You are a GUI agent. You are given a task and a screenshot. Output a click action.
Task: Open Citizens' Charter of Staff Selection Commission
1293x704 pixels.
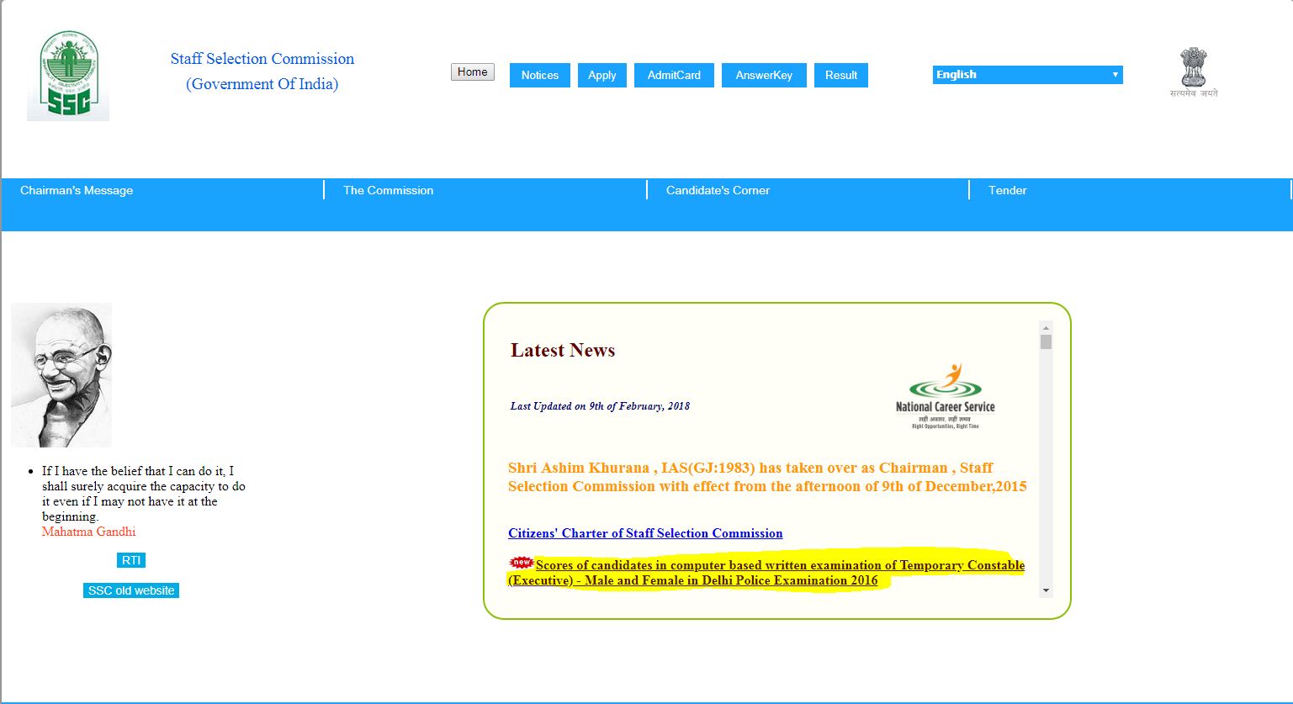[x=645, y=533]
